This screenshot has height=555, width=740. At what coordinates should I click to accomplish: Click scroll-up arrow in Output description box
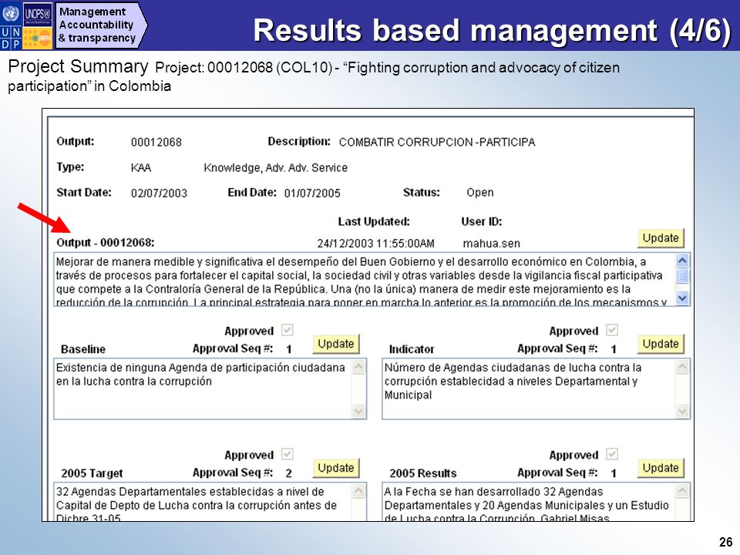pos(682,261)
